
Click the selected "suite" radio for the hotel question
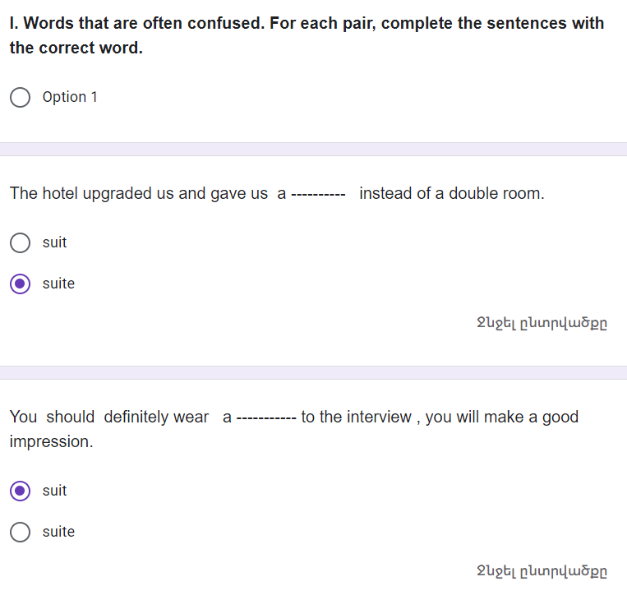point(21,284)
